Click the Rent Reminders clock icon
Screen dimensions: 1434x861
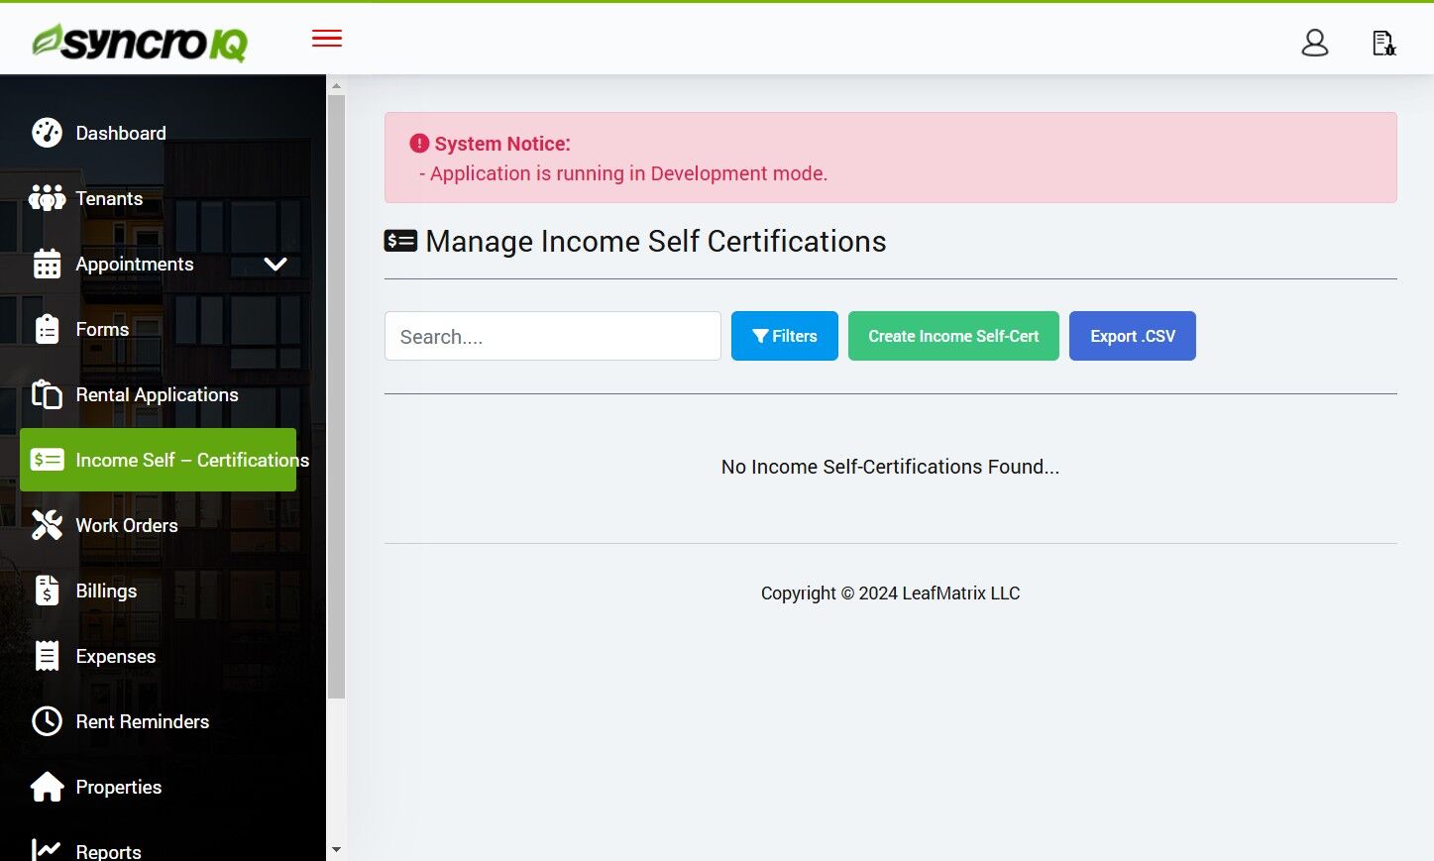(x=47, y=721)
